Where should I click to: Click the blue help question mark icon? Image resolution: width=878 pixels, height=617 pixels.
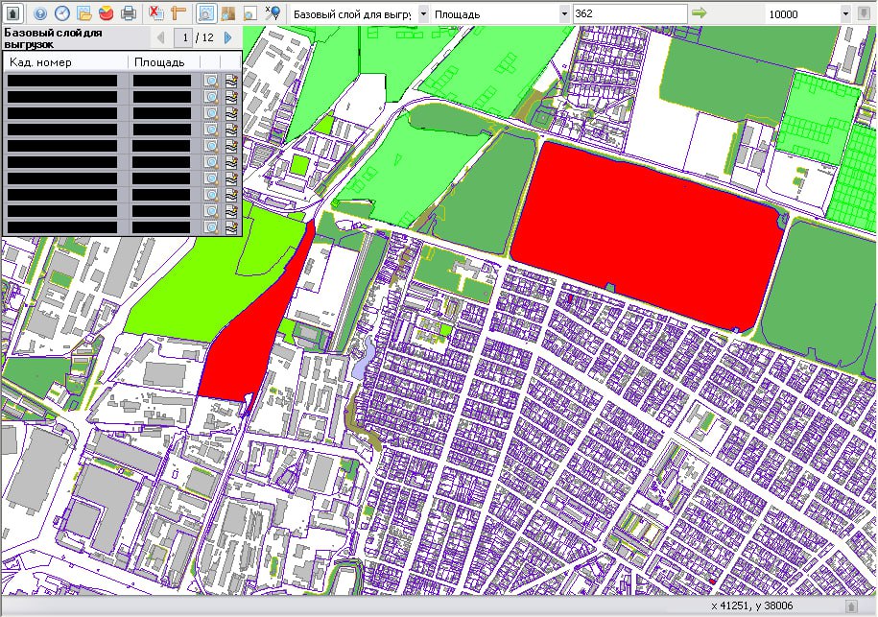click(40, 13)
